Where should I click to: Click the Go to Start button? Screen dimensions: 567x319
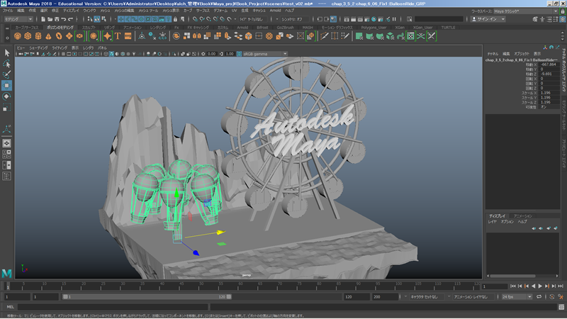tap(512, 286)
